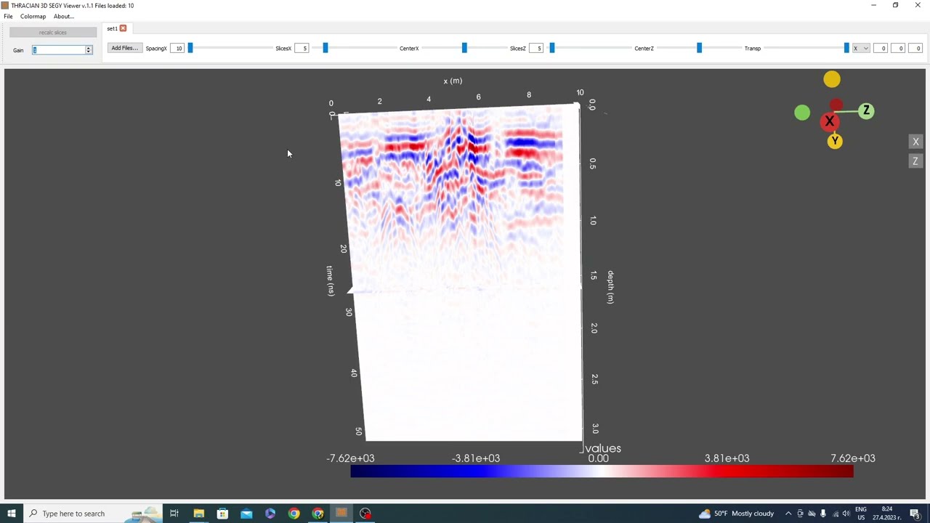Viewport: 930px width, 523px height.
Task: Click the 0.00 colorbar label
Action: click(598, 458)
